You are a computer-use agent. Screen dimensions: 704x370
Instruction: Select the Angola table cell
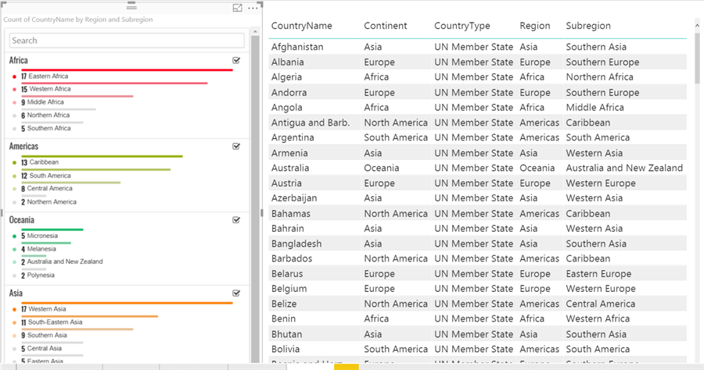click(286, 108)
